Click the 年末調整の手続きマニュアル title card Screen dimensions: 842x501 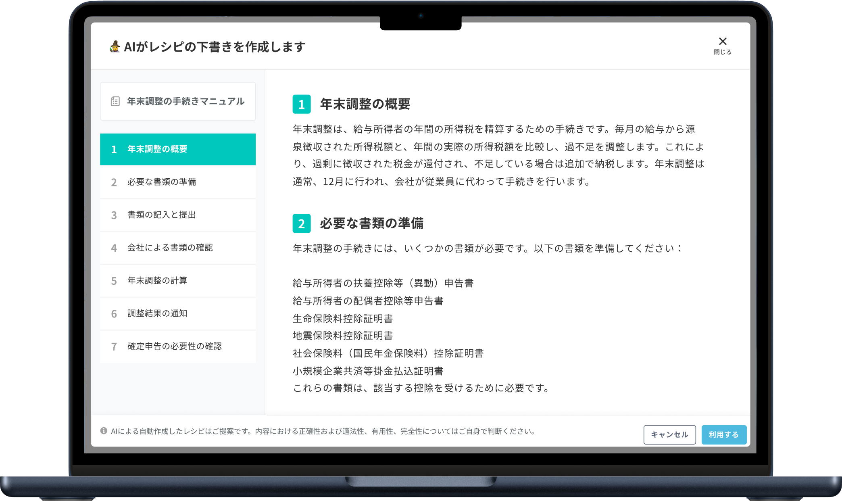click(x=185, y=101)
